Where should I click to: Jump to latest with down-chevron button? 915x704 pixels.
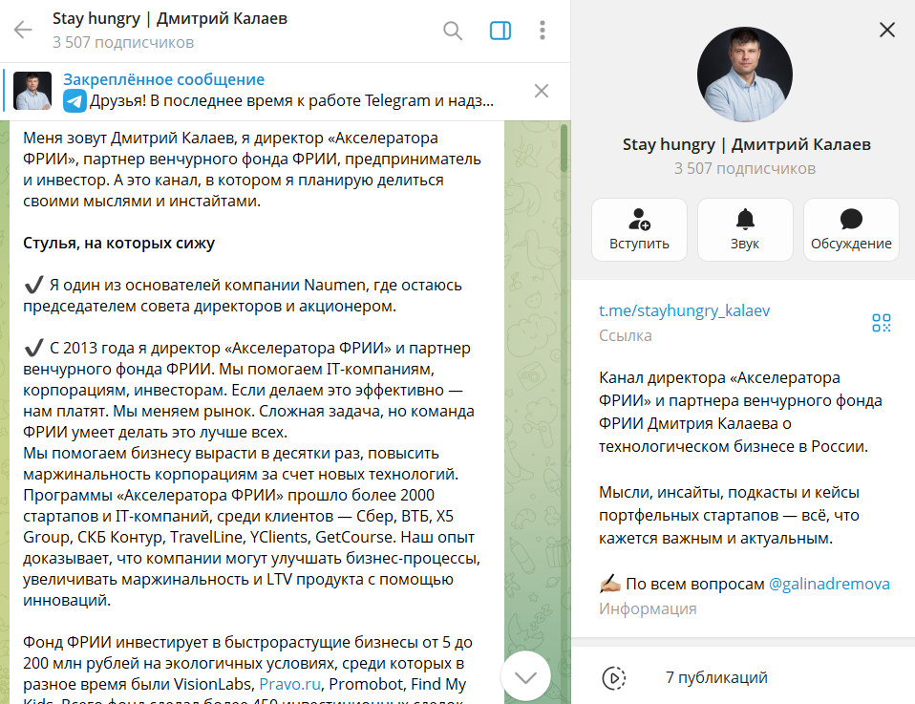tap(525, 676)
